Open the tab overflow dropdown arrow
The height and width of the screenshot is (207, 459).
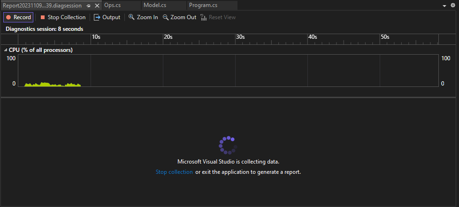click(444, 6)
